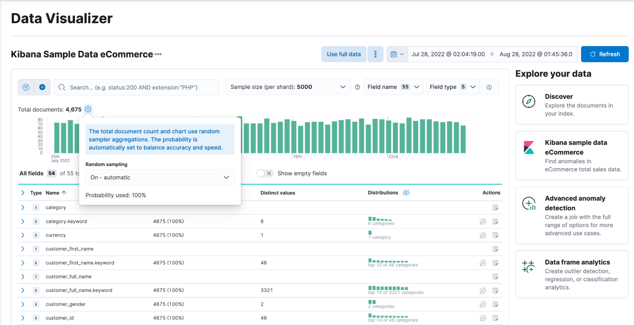Toggle the Show empty fields switch
This screenshot has width=634, height=325.
click(265, 173)
